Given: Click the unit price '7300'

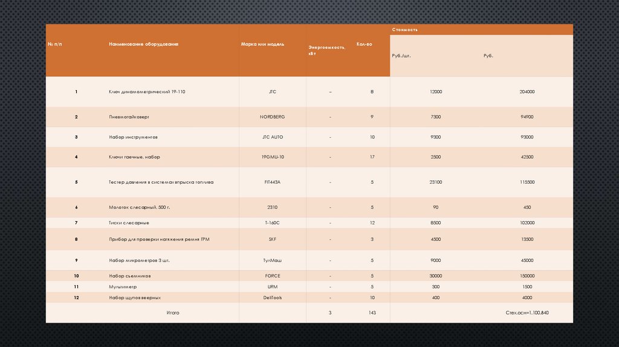Looking at the screenshot, I should 436,117.
